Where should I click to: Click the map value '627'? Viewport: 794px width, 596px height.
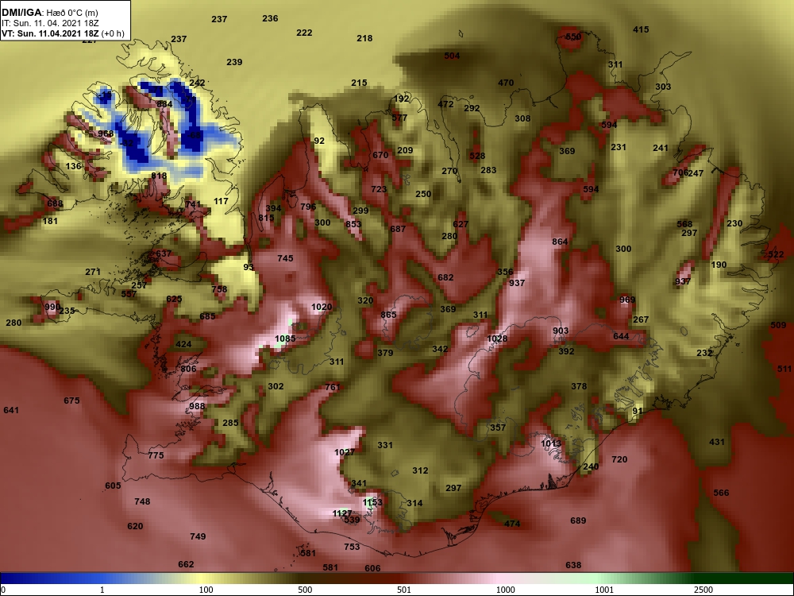click(461, 224)
